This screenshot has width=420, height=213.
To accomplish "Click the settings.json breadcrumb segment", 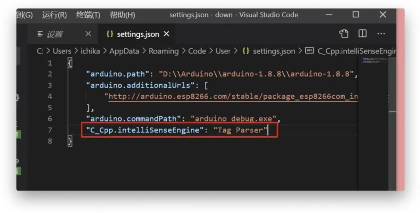I will [x=269, y=51].
